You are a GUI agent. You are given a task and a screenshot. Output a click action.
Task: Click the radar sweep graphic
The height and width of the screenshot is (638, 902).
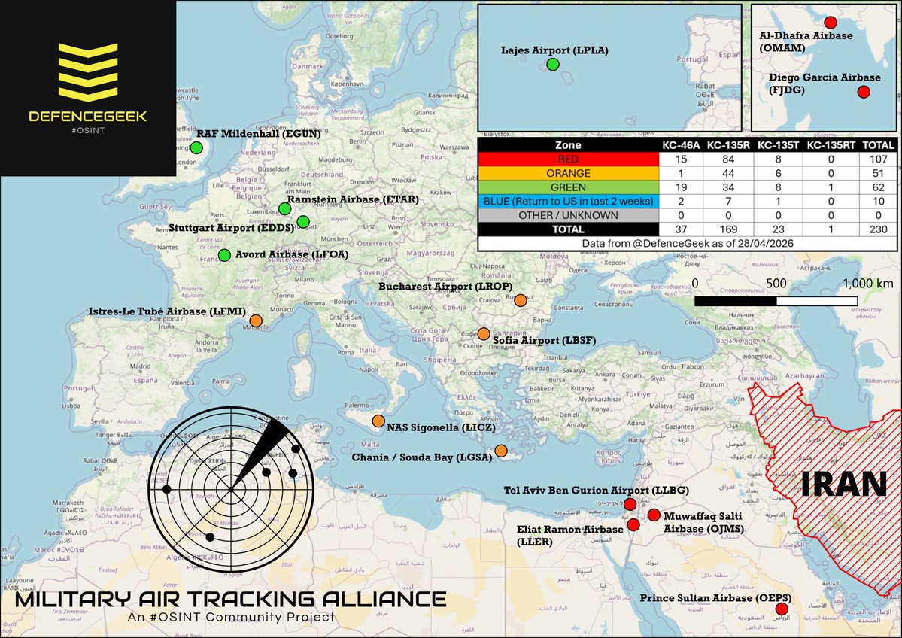pos(231,490)
